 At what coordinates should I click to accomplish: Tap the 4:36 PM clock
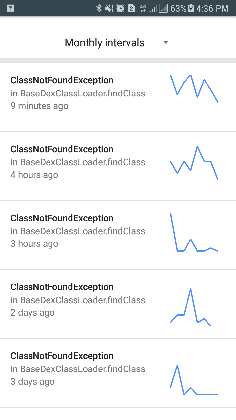point(212,8)
